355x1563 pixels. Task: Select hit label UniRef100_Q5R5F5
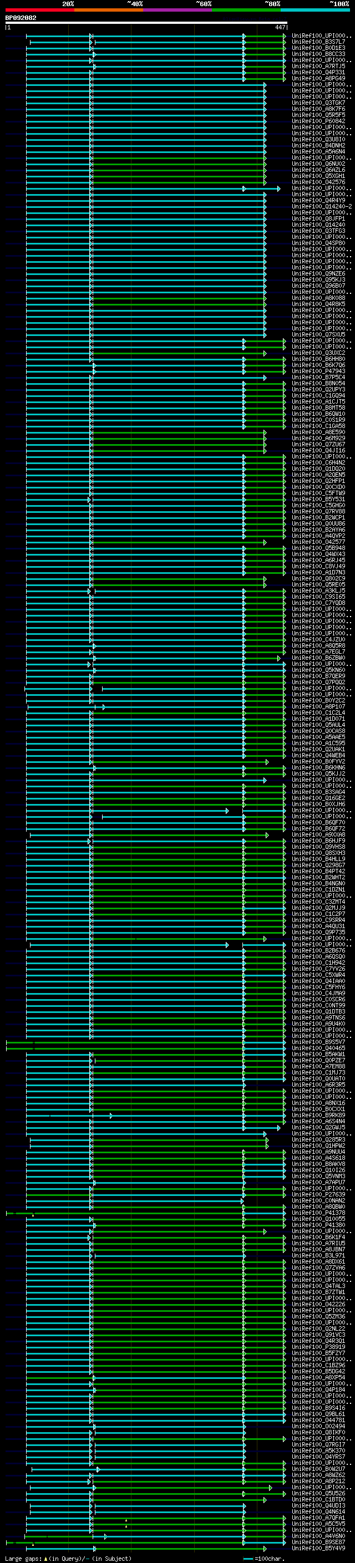(318, 115)
